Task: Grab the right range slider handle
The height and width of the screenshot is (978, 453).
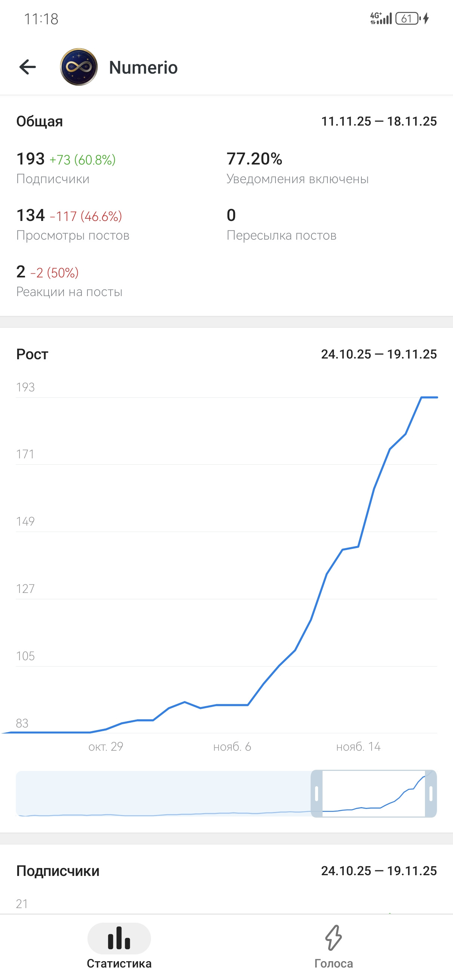Action: point(431,793)
